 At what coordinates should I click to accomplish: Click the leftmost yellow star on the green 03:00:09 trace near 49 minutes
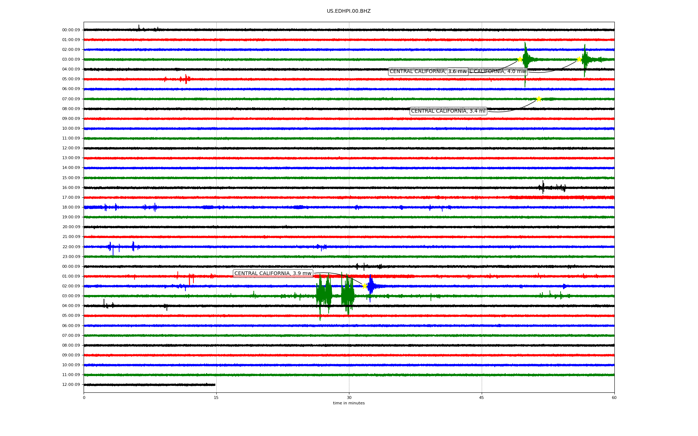point(520,59)
